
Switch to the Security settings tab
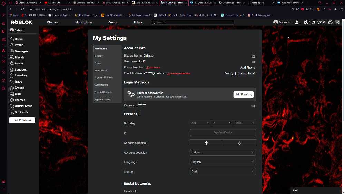tap(99, 56)
